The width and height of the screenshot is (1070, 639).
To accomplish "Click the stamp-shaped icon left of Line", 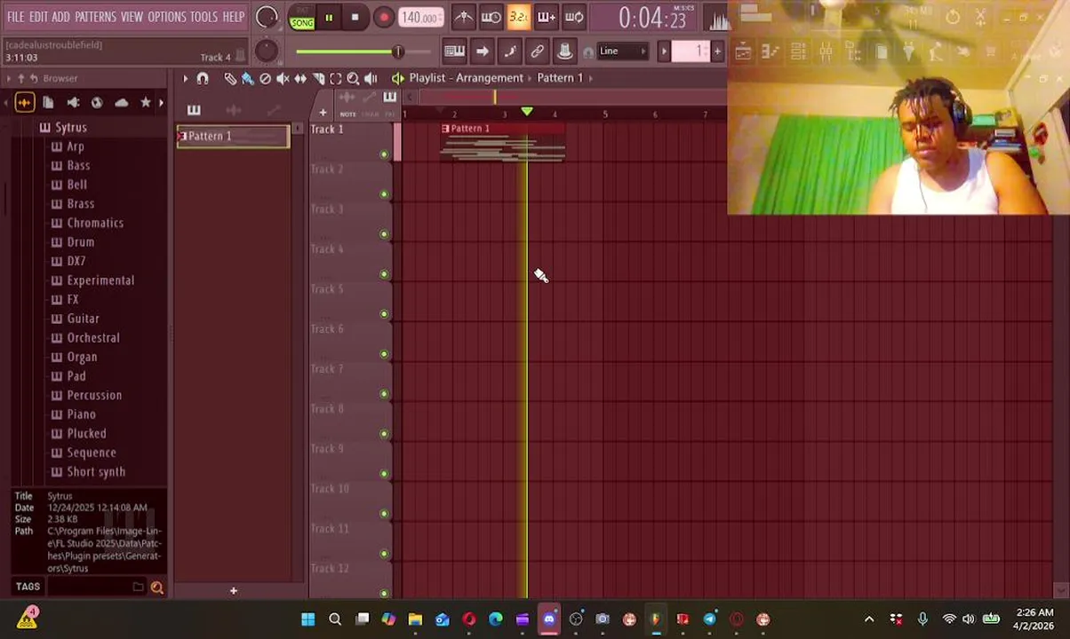I will click(564, 51).
